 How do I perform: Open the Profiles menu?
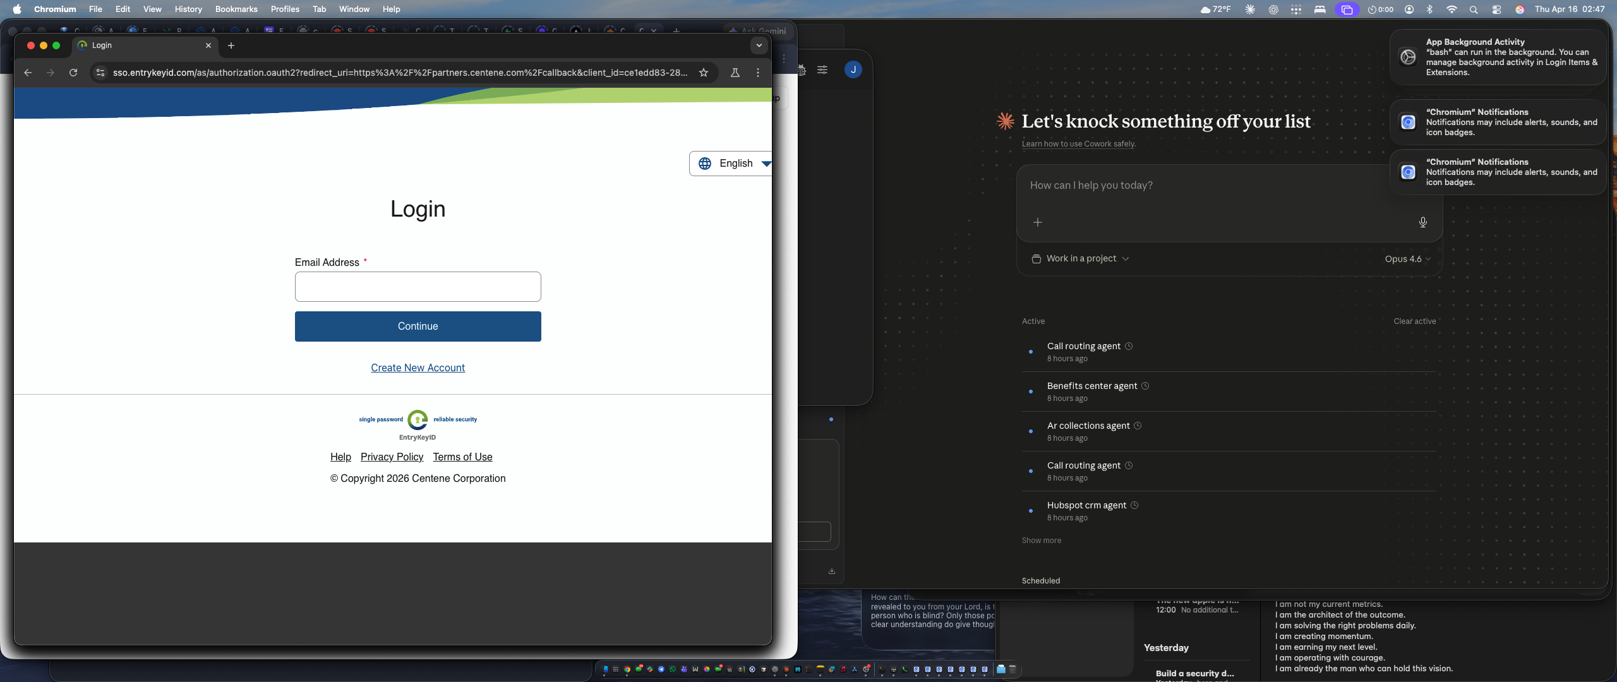[284, 9]
